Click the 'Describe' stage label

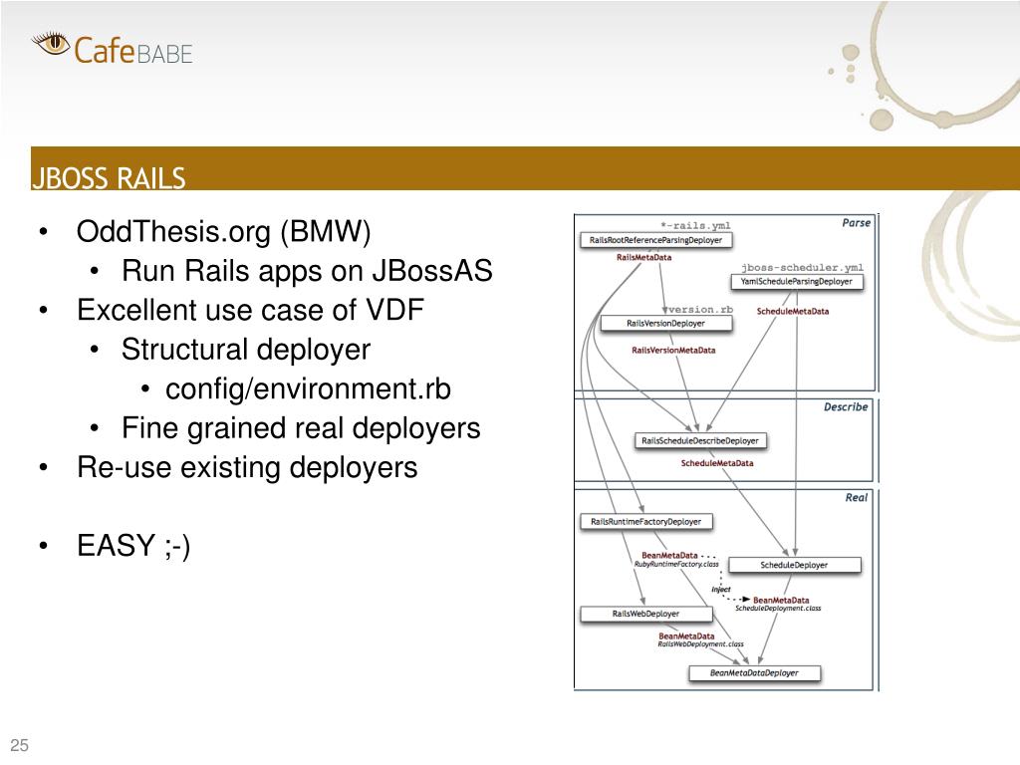point(846,407)
